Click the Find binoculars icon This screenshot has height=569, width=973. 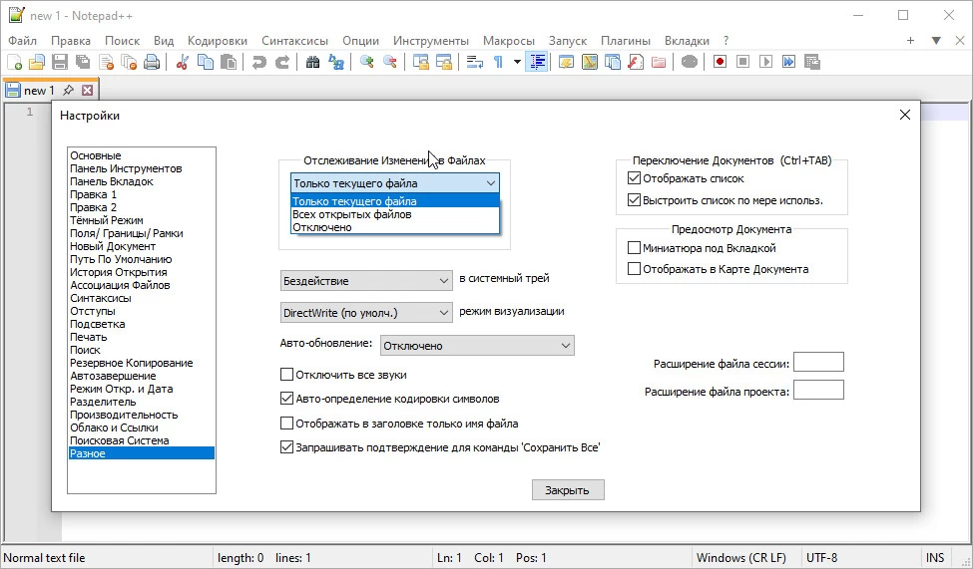(312, 62)
